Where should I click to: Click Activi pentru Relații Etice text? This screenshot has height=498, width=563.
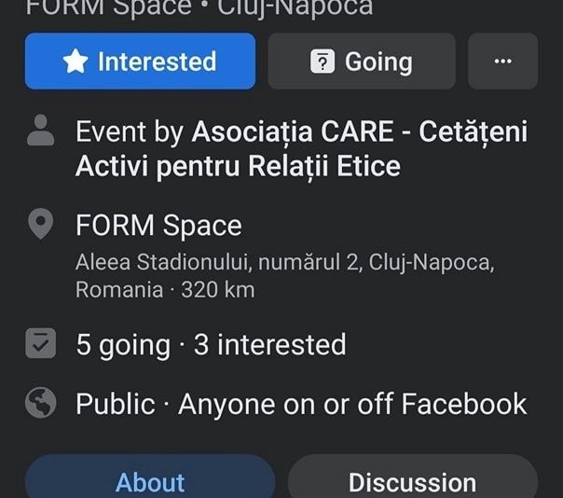click(x=238, y=166)
